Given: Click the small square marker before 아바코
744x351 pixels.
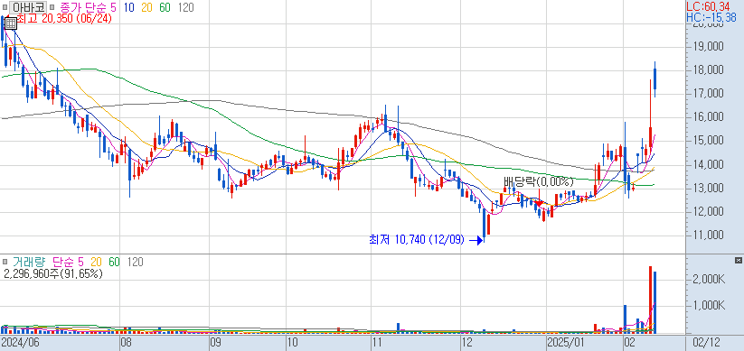Looking at the screenshot, I should [x=5, y=7].
